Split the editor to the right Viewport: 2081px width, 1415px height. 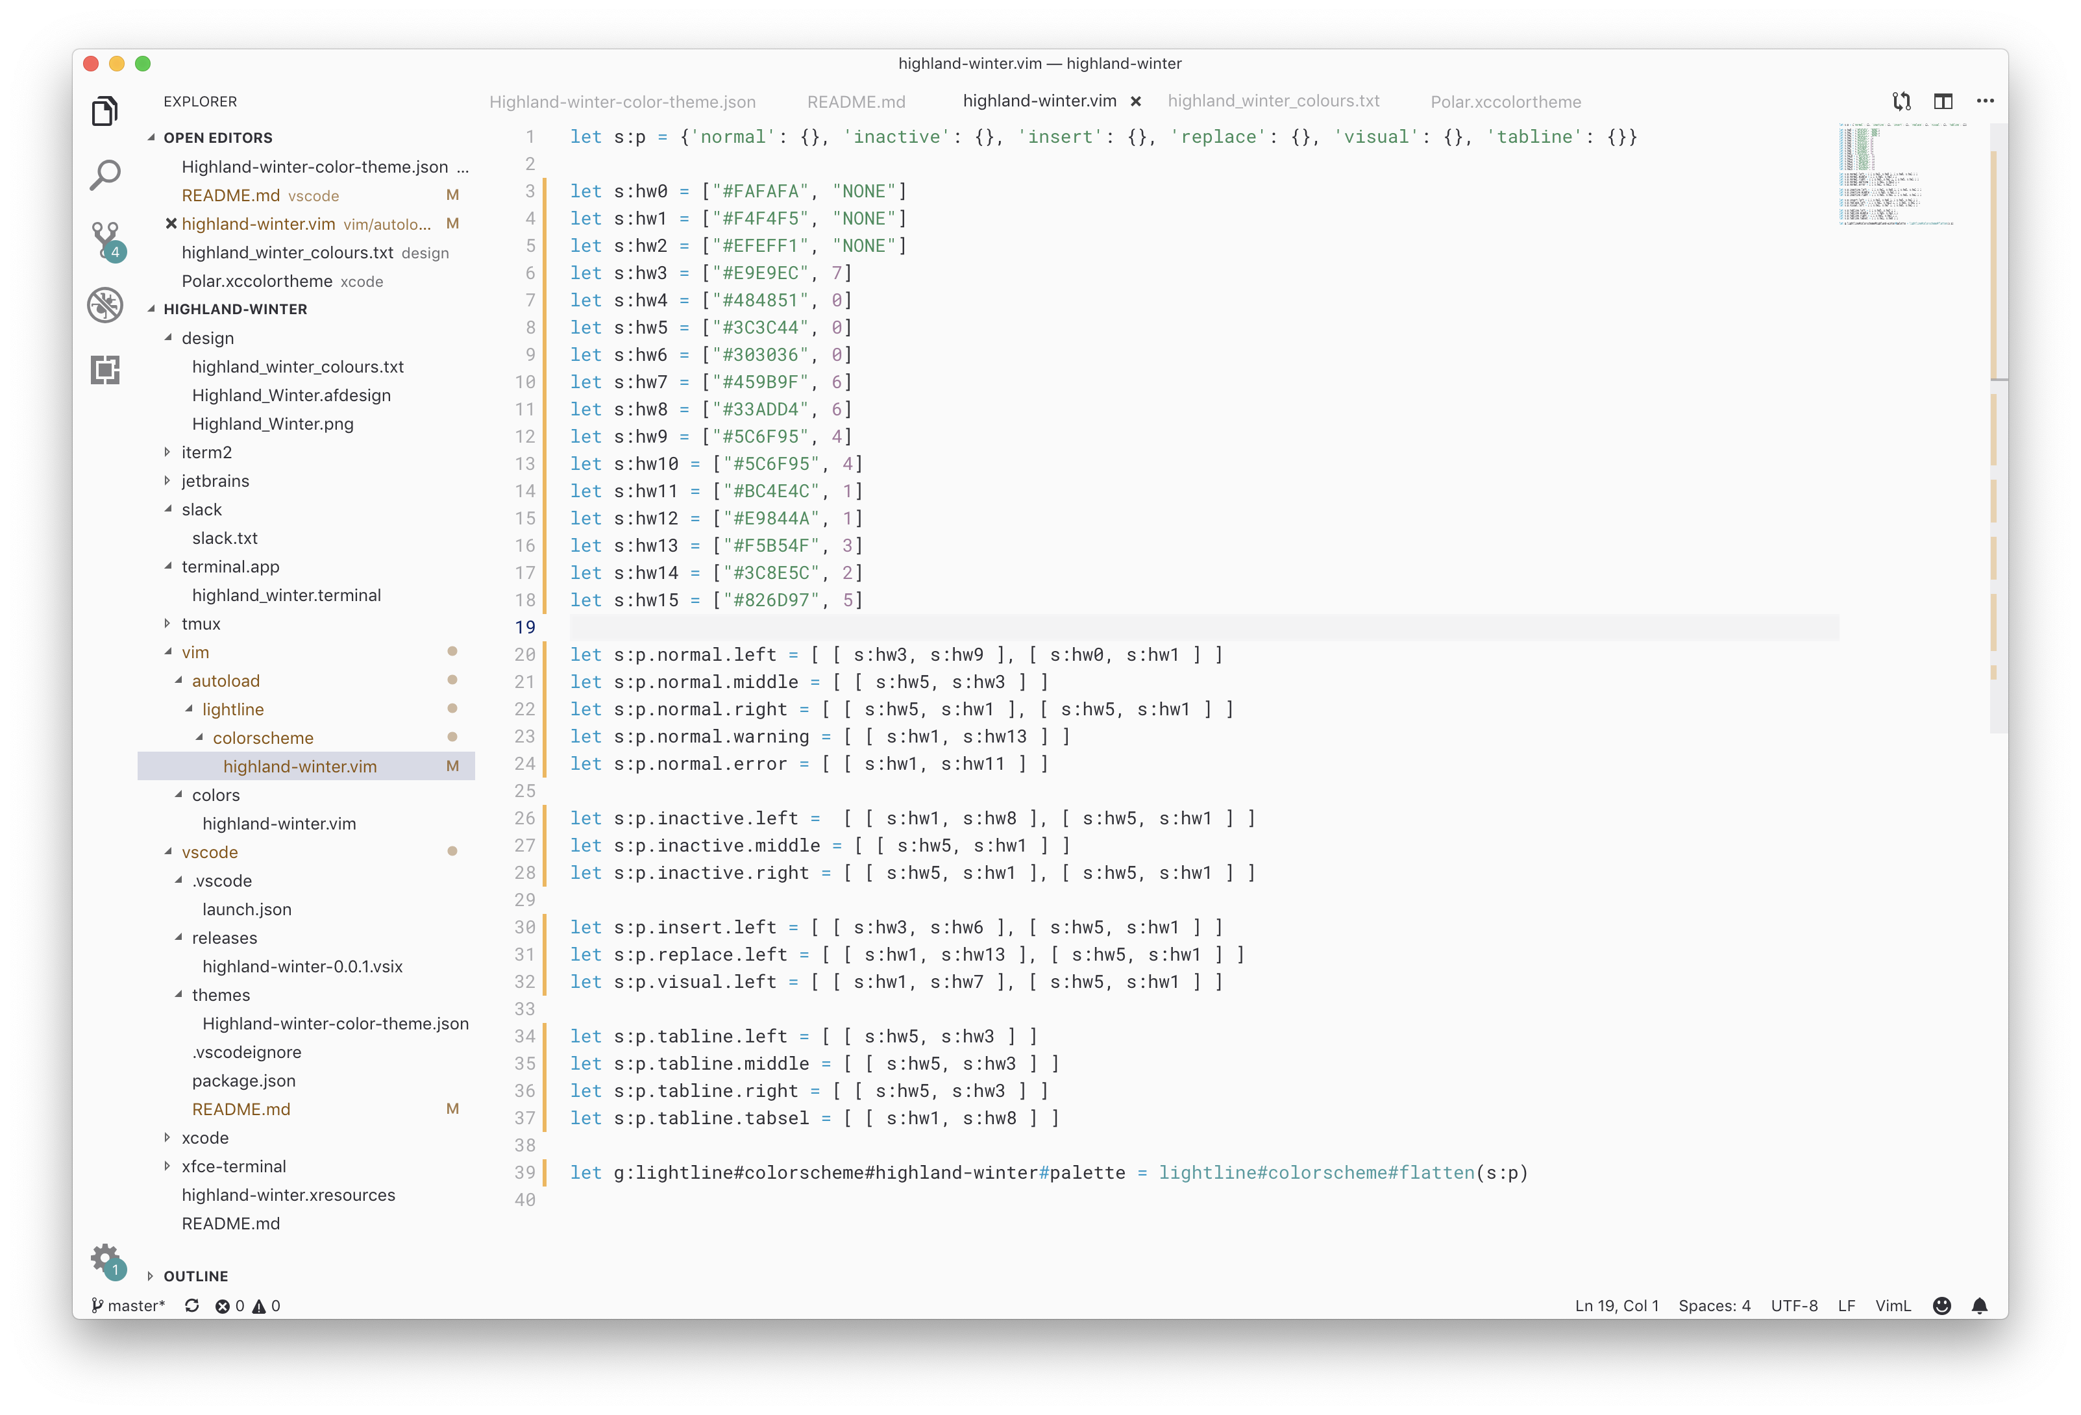(1943, 101)
